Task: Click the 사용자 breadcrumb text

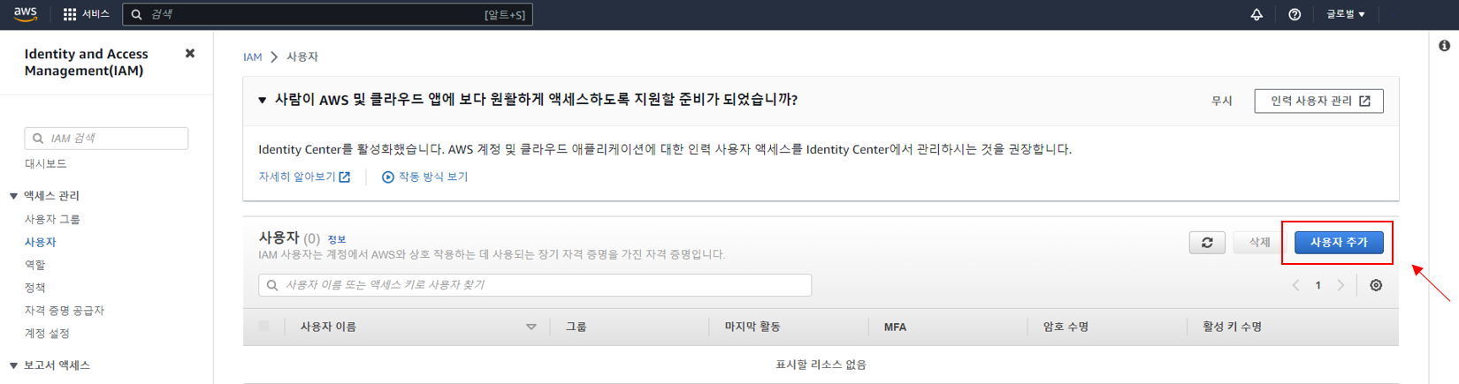Action: click(302, 56)
